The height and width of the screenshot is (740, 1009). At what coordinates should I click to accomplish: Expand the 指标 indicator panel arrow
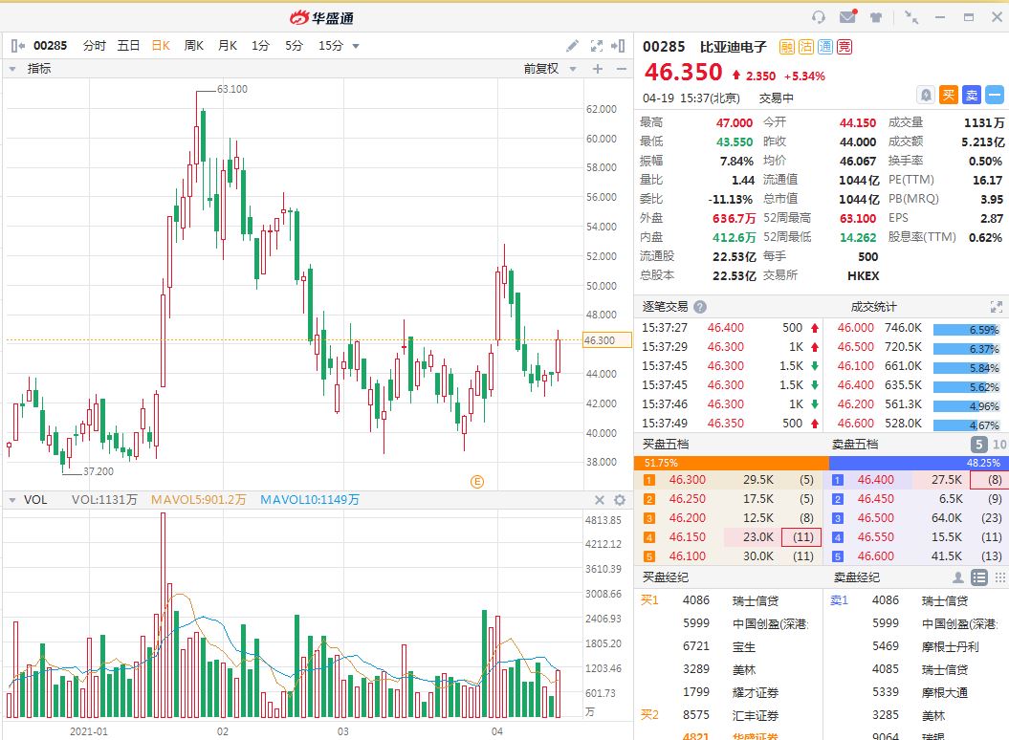(13, 69)
